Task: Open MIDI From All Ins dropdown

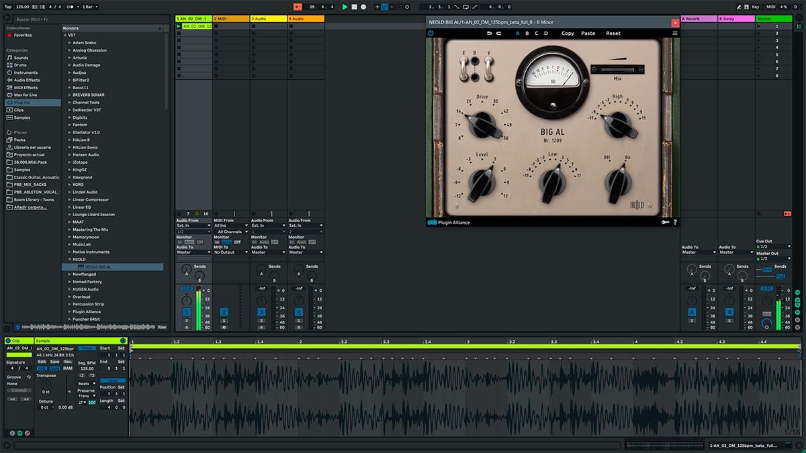Action: pyautogui.click(x=231, y=225)
